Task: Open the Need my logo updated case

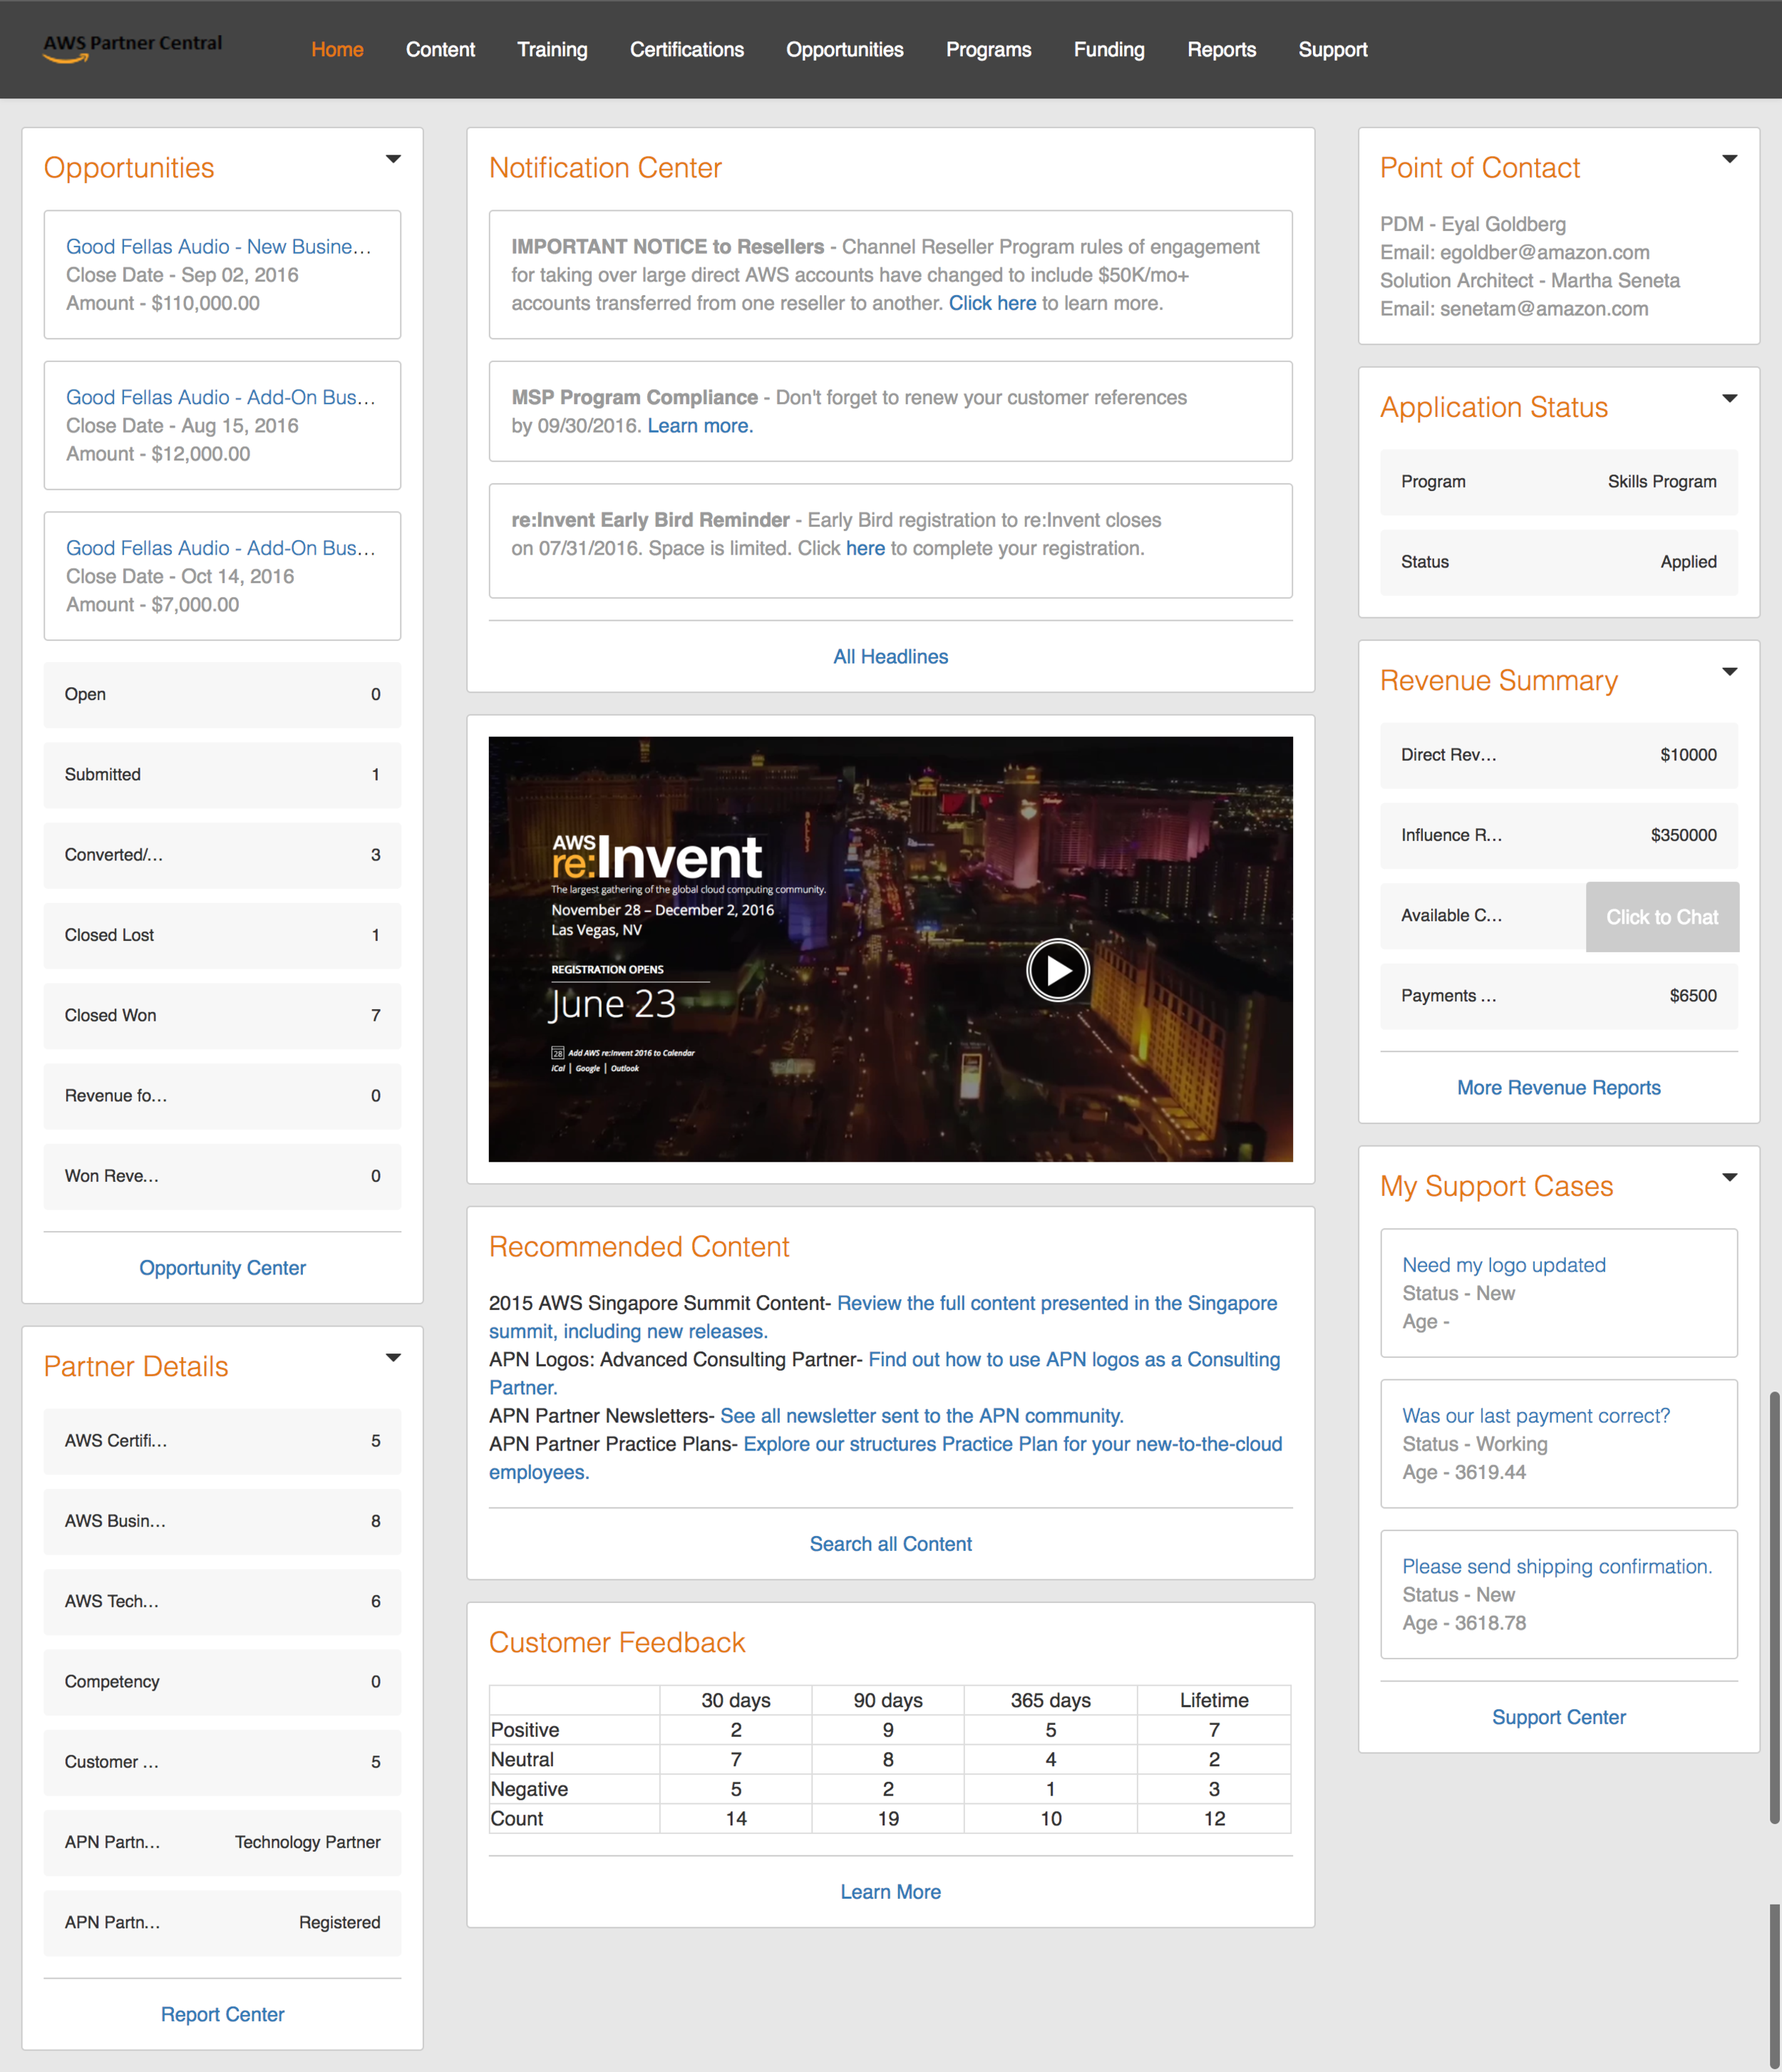Action: (1503, 1265)
